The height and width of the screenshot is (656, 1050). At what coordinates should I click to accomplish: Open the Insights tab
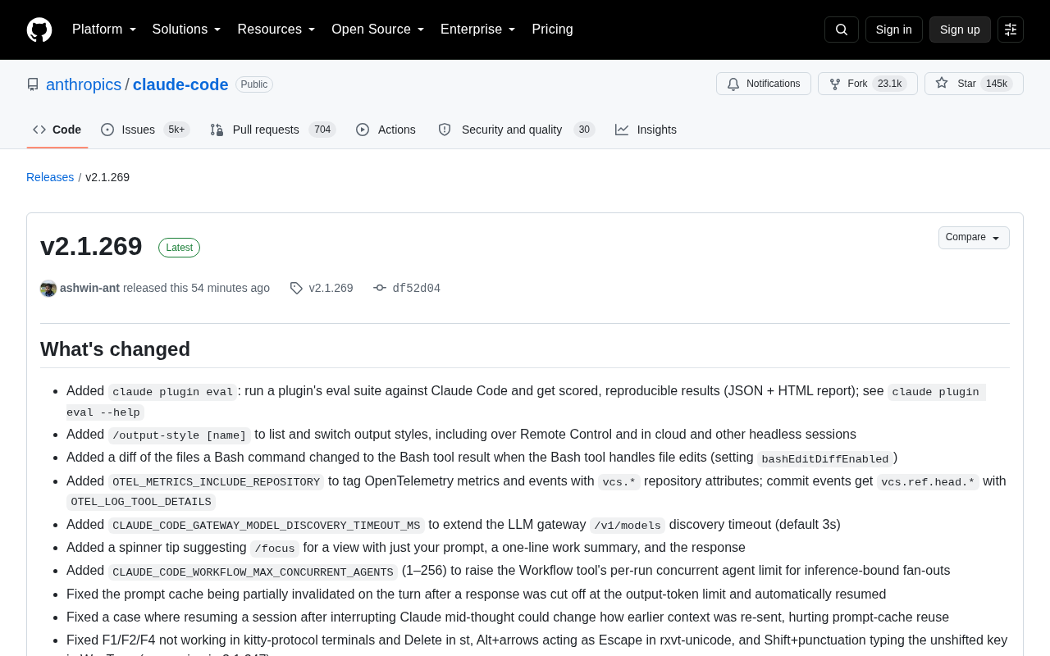(x=646, y=130)
